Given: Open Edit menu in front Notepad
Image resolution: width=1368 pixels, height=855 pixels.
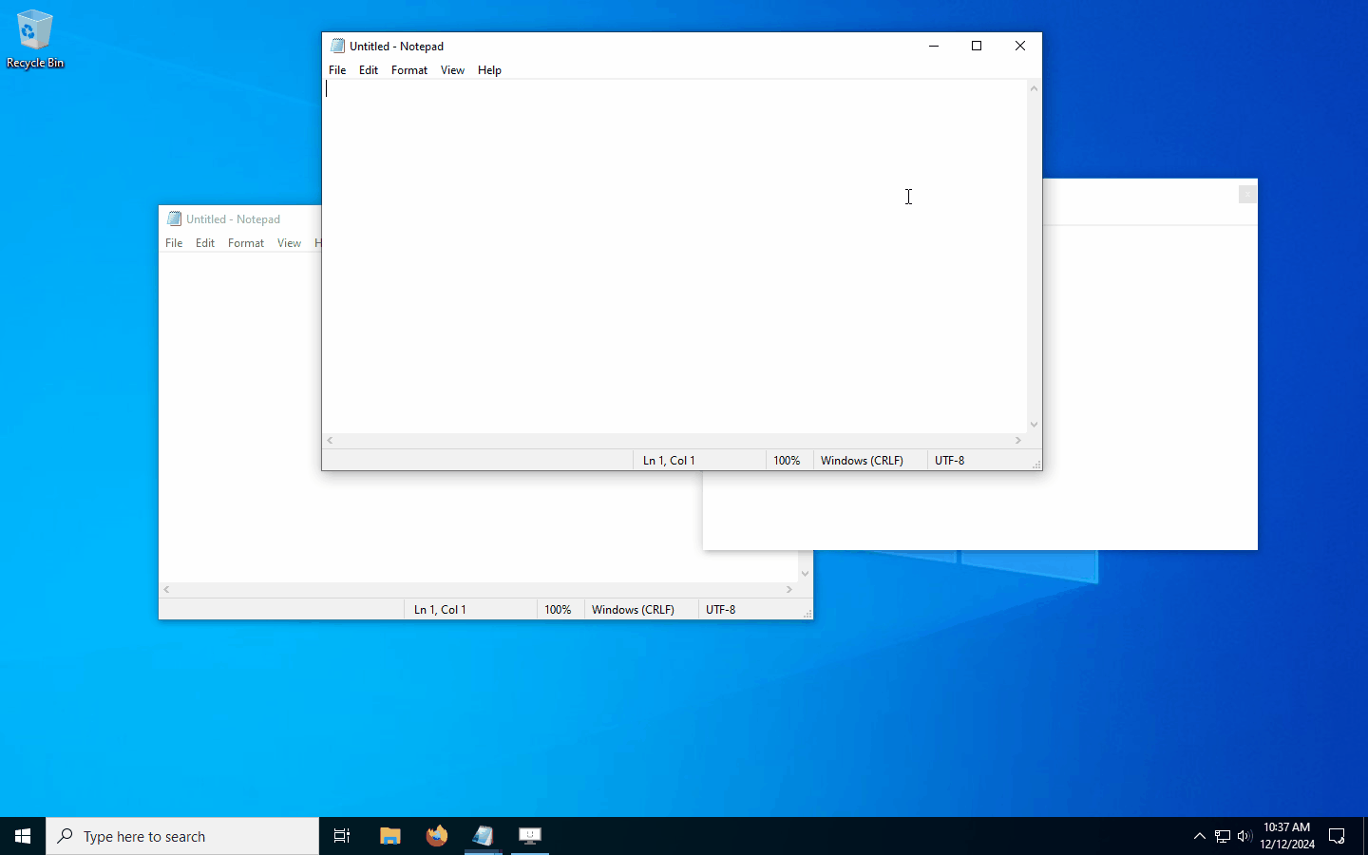Looking at the screenshot, I should (x=369, y=70).
